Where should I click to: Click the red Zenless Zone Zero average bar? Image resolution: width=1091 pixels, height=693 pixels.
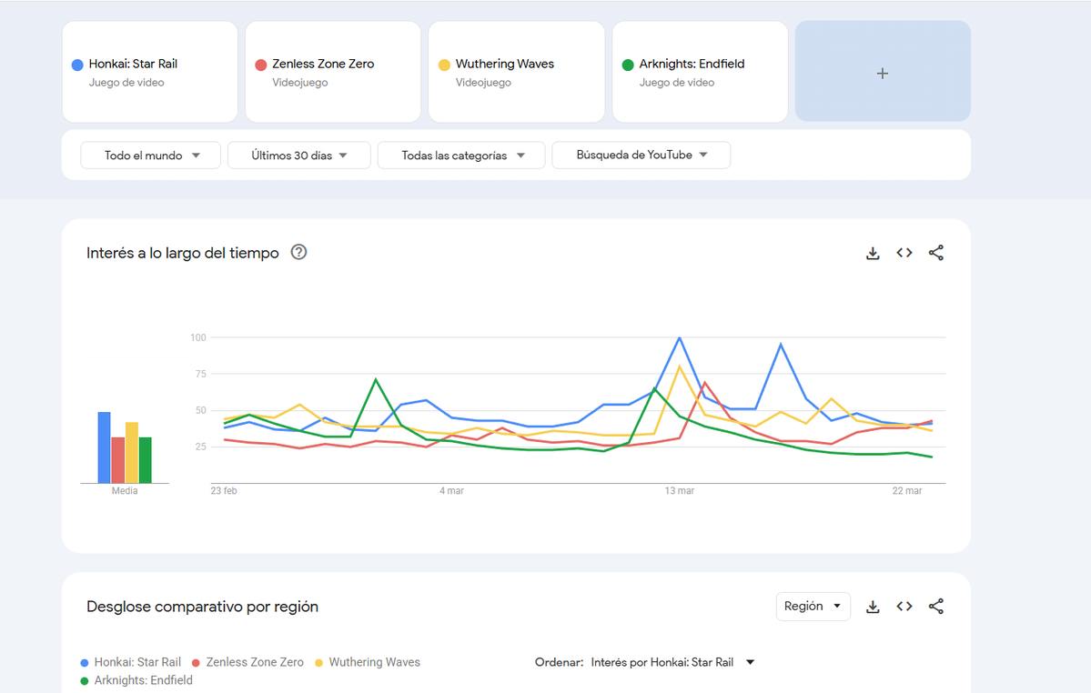point(117,460)
